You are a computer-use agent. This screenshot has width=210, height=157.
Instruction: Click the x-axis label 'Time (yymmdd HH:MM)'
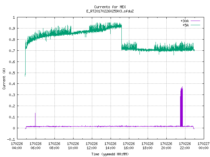(x=110, y=154)
